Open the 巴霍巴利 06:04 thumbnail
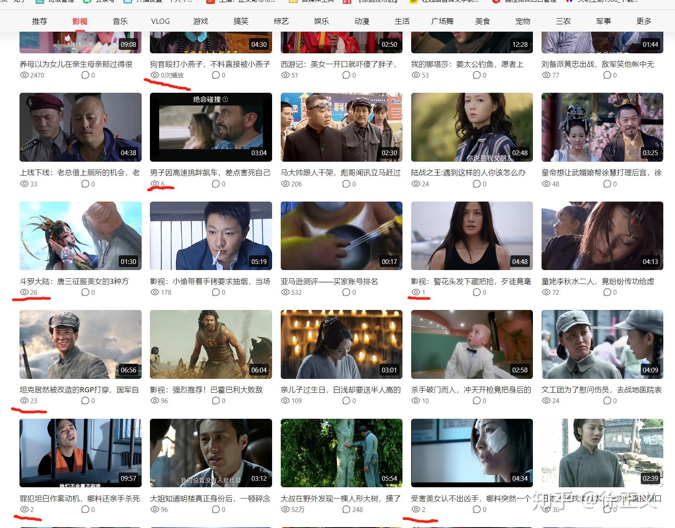 point(211,344)
